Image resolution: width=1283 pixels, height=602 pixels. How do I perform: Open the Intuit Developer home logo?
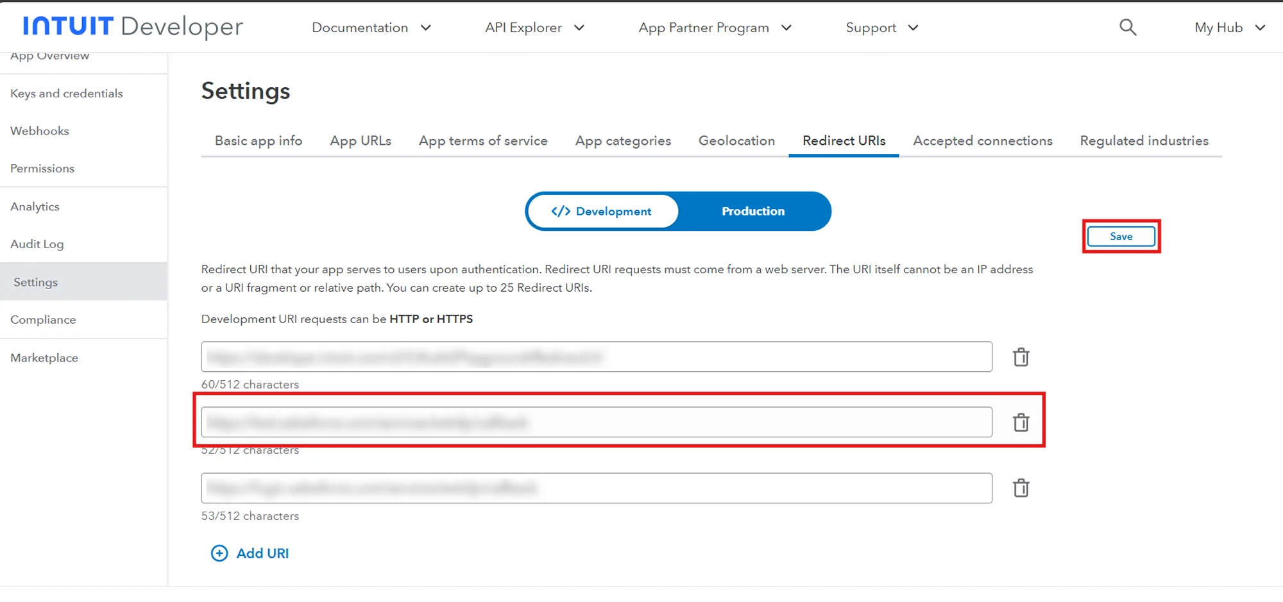[131, 27]
